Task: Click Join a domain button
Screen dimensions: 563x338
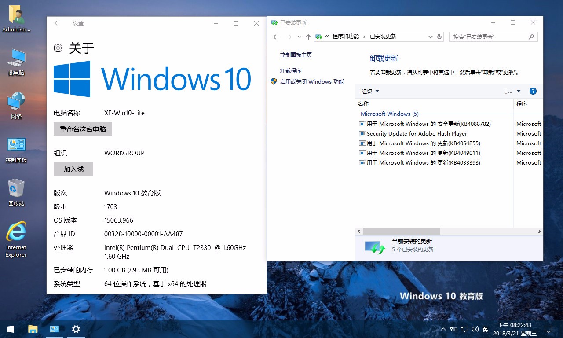Action: coord(73,169)
